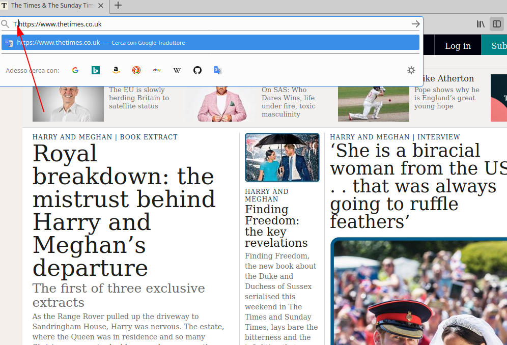Switch to The Times & The Sunday Times tab
This screenshot has width=507, height=345.
pos(52,6)
